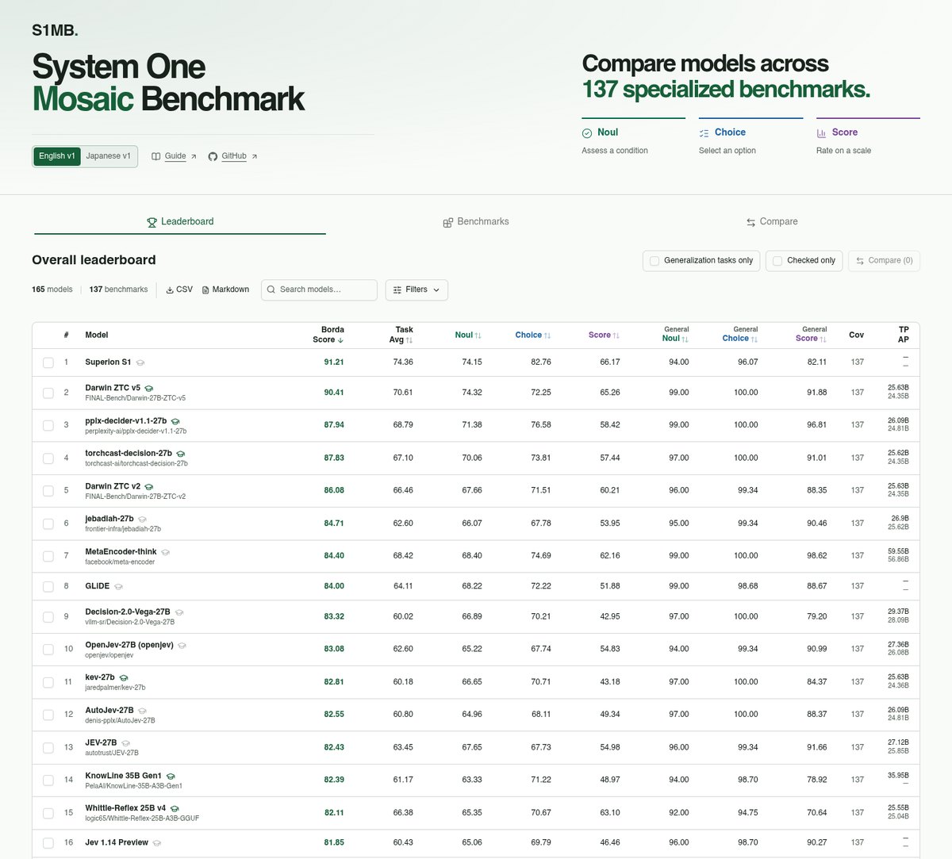
Task: Click the cap icon beside kev-27b
Action: click(124, 678)
